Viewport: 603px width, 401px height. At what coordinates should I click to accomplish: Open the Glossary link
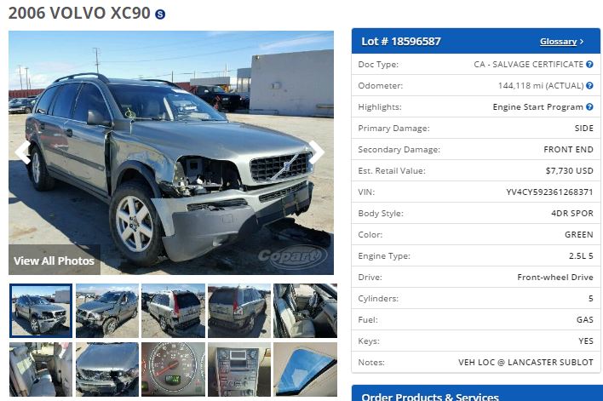pos(558,41)
